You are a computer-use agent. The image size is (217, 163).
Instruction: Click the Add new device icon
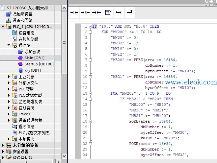[x=9, y=14]
